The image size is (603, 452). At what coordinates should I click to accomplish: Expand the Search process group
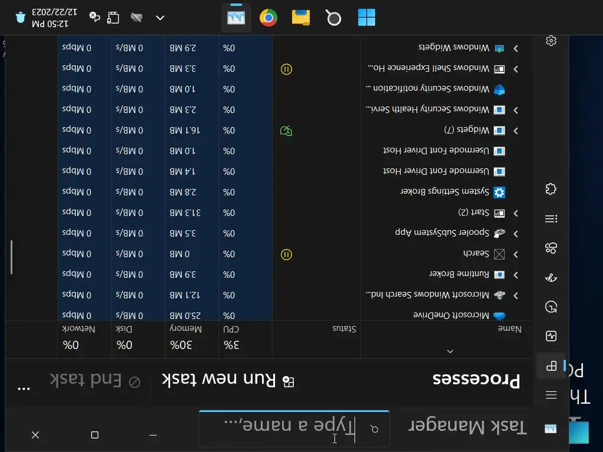click(x=516, y=254)
